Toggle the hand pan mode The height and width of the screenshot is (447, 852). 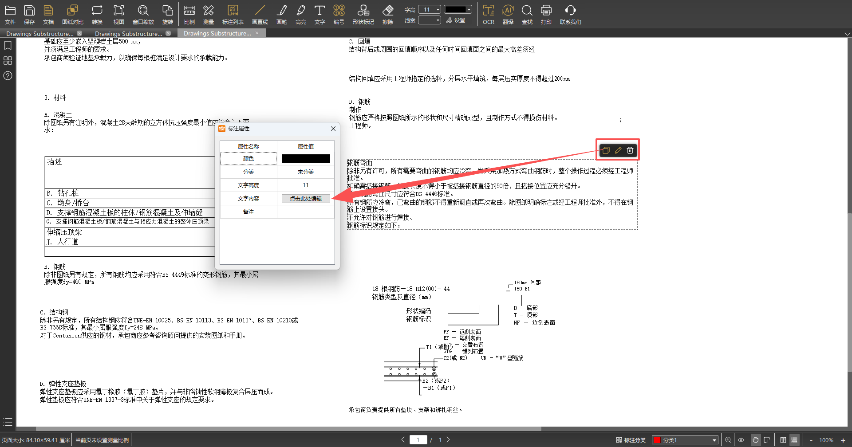[x=755, y=440]
